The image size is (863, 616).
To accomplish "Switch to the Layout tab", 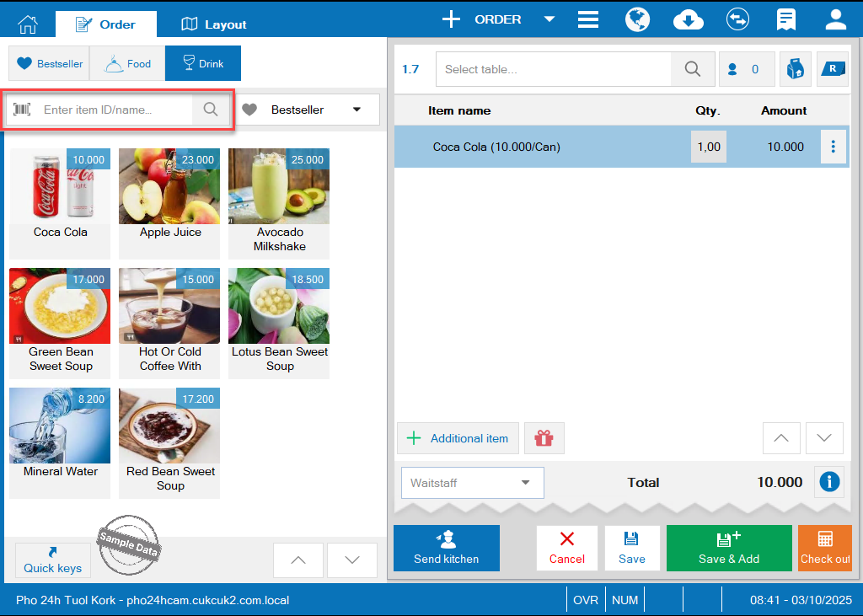I will [x=214, y=24].
